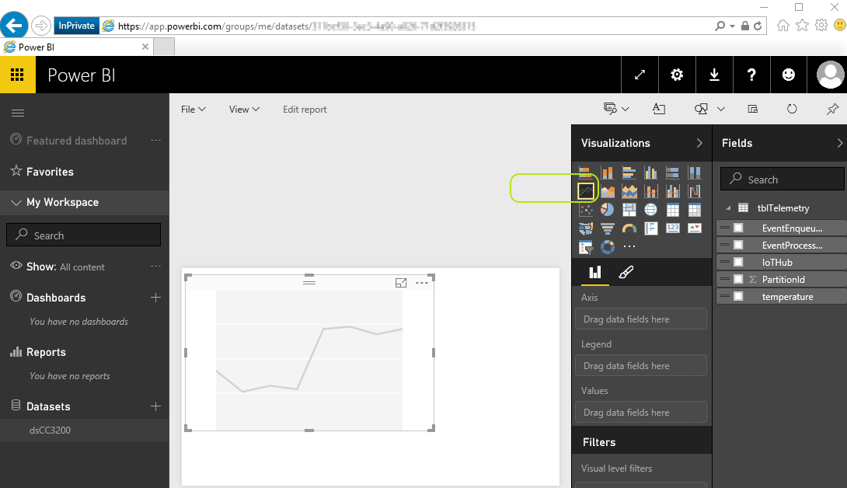
Task: Check the PartitionId field checkbox
Action: [x=738, y=280]
